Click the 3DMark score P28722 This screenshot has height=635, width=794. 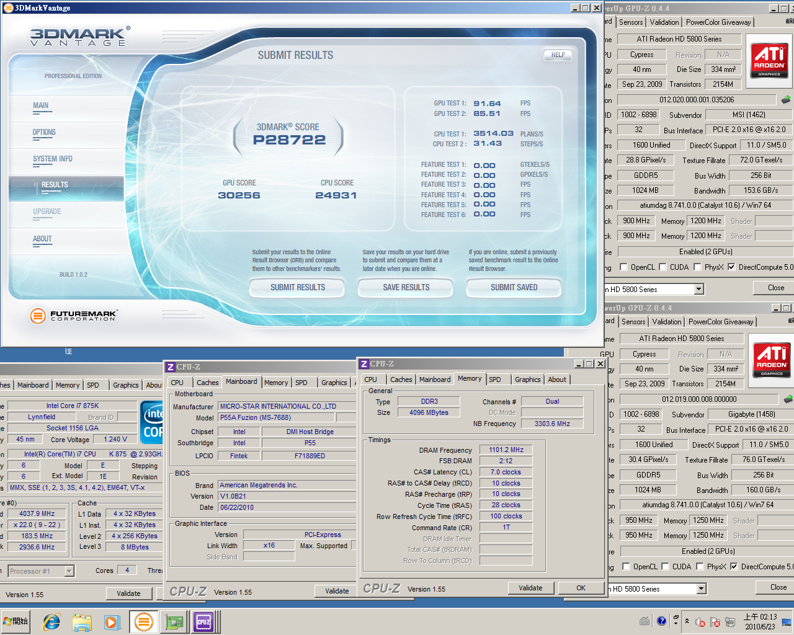click(x=289, y=140)
